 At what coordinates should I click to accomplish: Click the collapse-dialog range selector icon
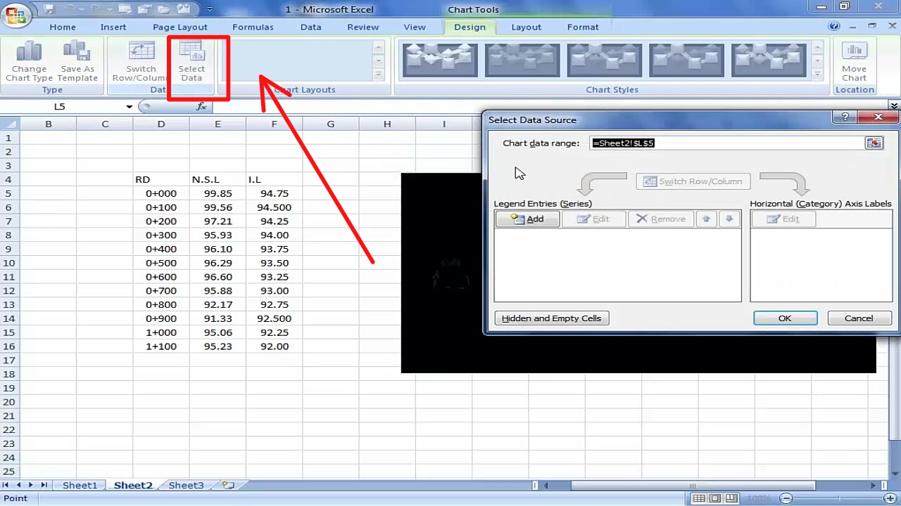tap(874, 143)
